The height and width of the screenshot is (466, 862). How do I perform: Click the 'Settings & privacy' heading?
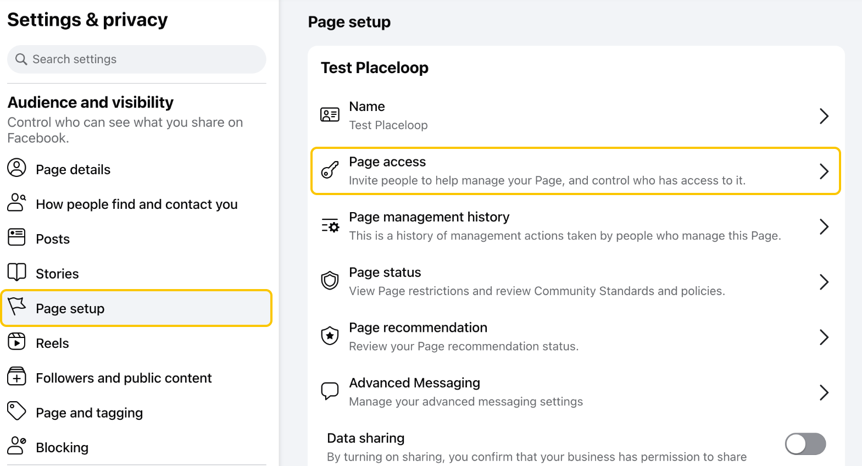click(87, 20)
